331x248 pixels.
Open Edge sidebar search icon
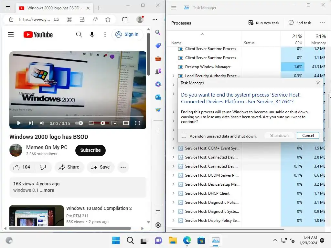pos(158,32)
